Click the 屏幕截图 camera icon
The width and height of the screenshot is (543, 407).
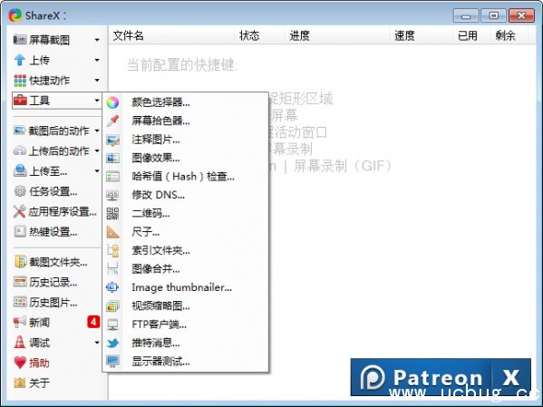pos(20,40)
